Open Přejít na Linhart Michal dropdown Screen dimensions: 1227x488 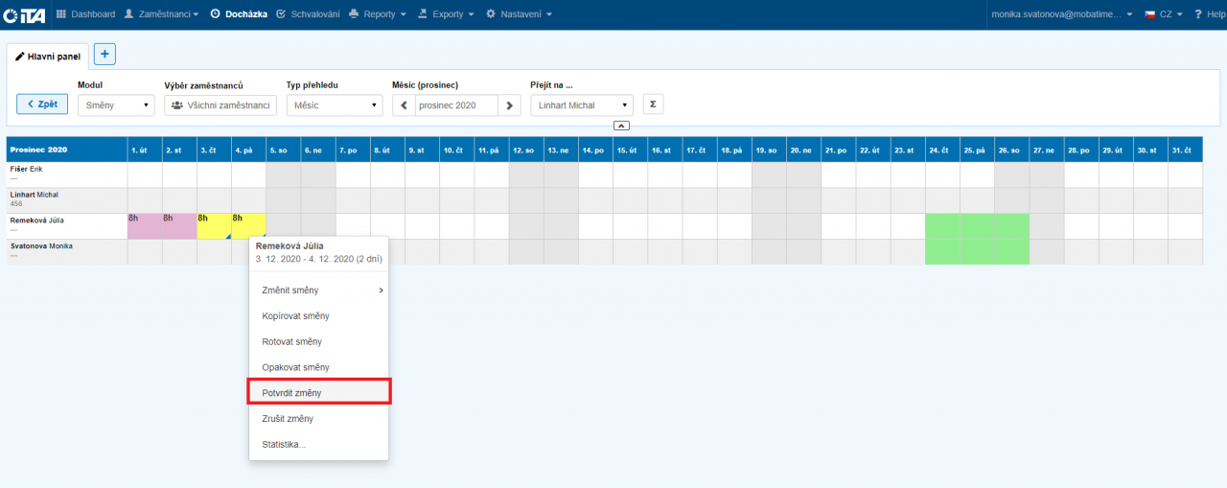coord(581,105)
